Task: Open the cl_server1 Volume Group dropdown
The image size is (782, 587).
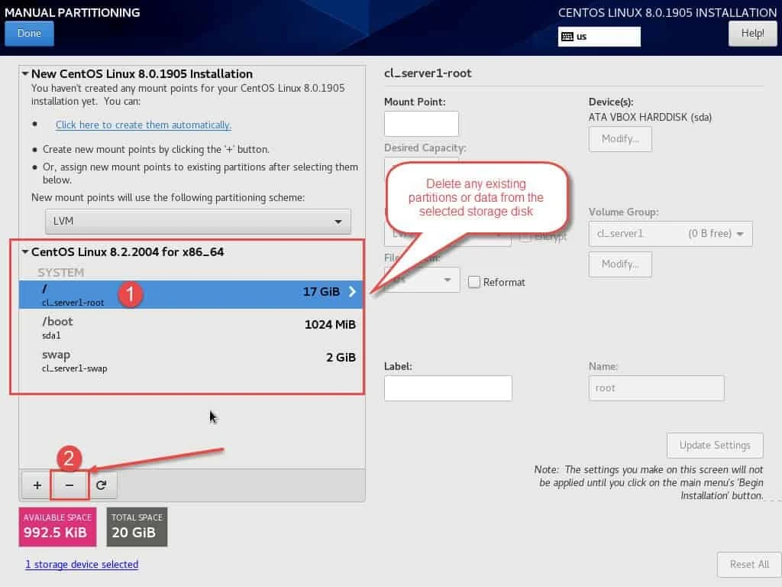Action: [x=670, y=233]
